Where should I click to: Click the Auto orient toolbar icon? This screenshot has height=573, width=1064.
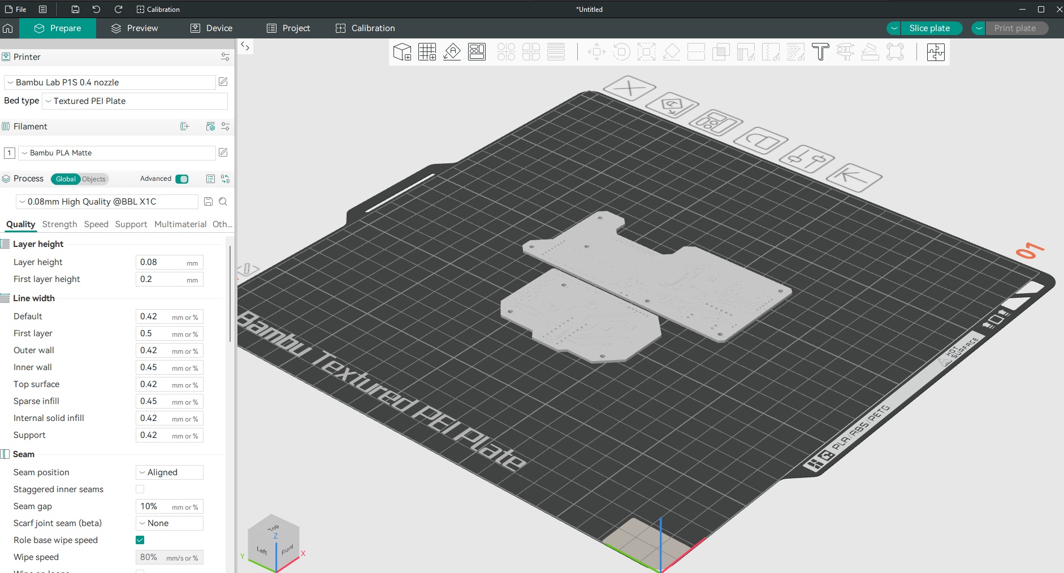[452, 52]
